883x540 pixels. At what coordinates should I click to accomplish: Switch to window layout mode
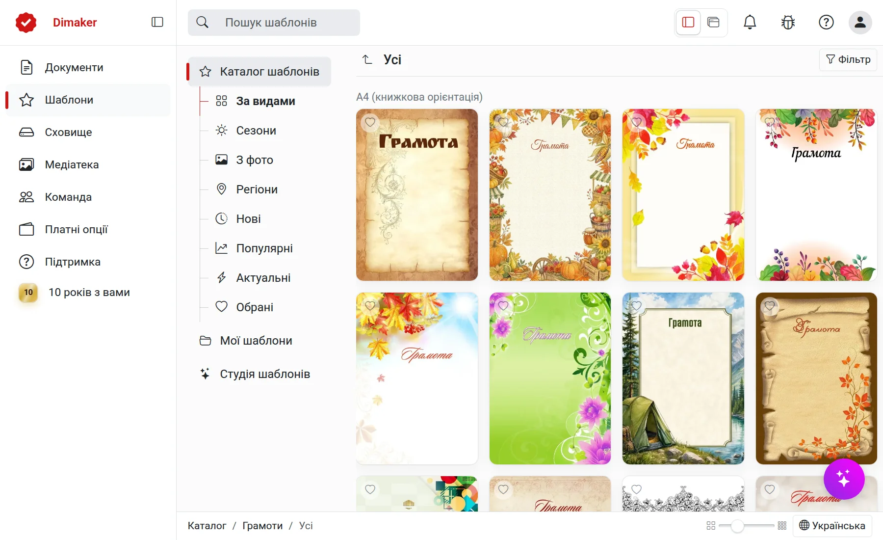point(713,22)
